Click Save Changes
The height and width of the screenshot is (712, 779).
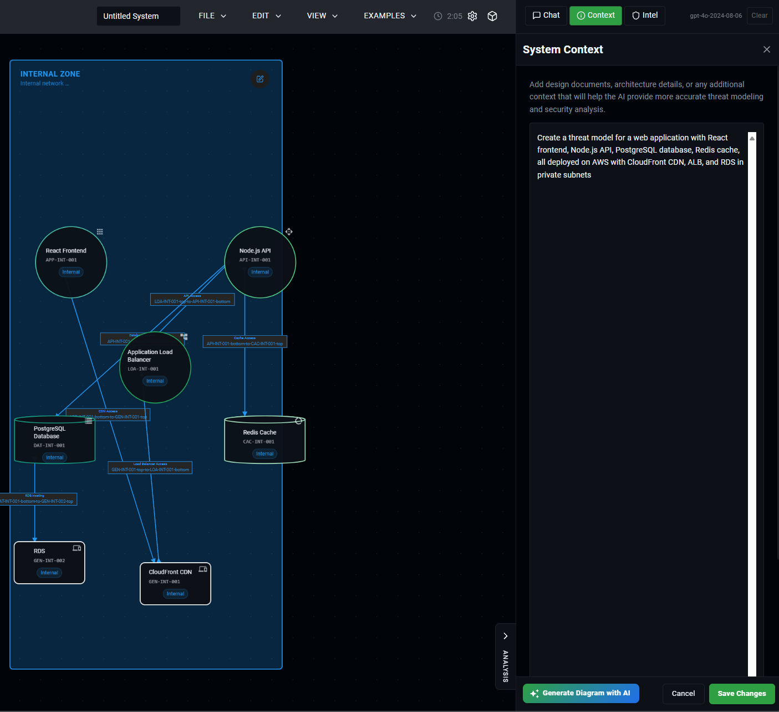742,693
